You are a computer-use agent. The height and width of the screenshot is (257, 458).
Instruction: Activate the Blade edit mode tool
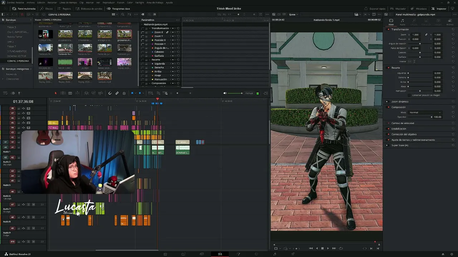(70, 93)
